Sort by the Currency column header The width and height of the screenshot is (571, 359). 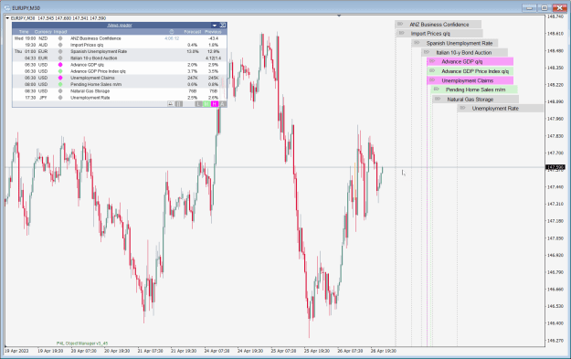click(43, 32)
